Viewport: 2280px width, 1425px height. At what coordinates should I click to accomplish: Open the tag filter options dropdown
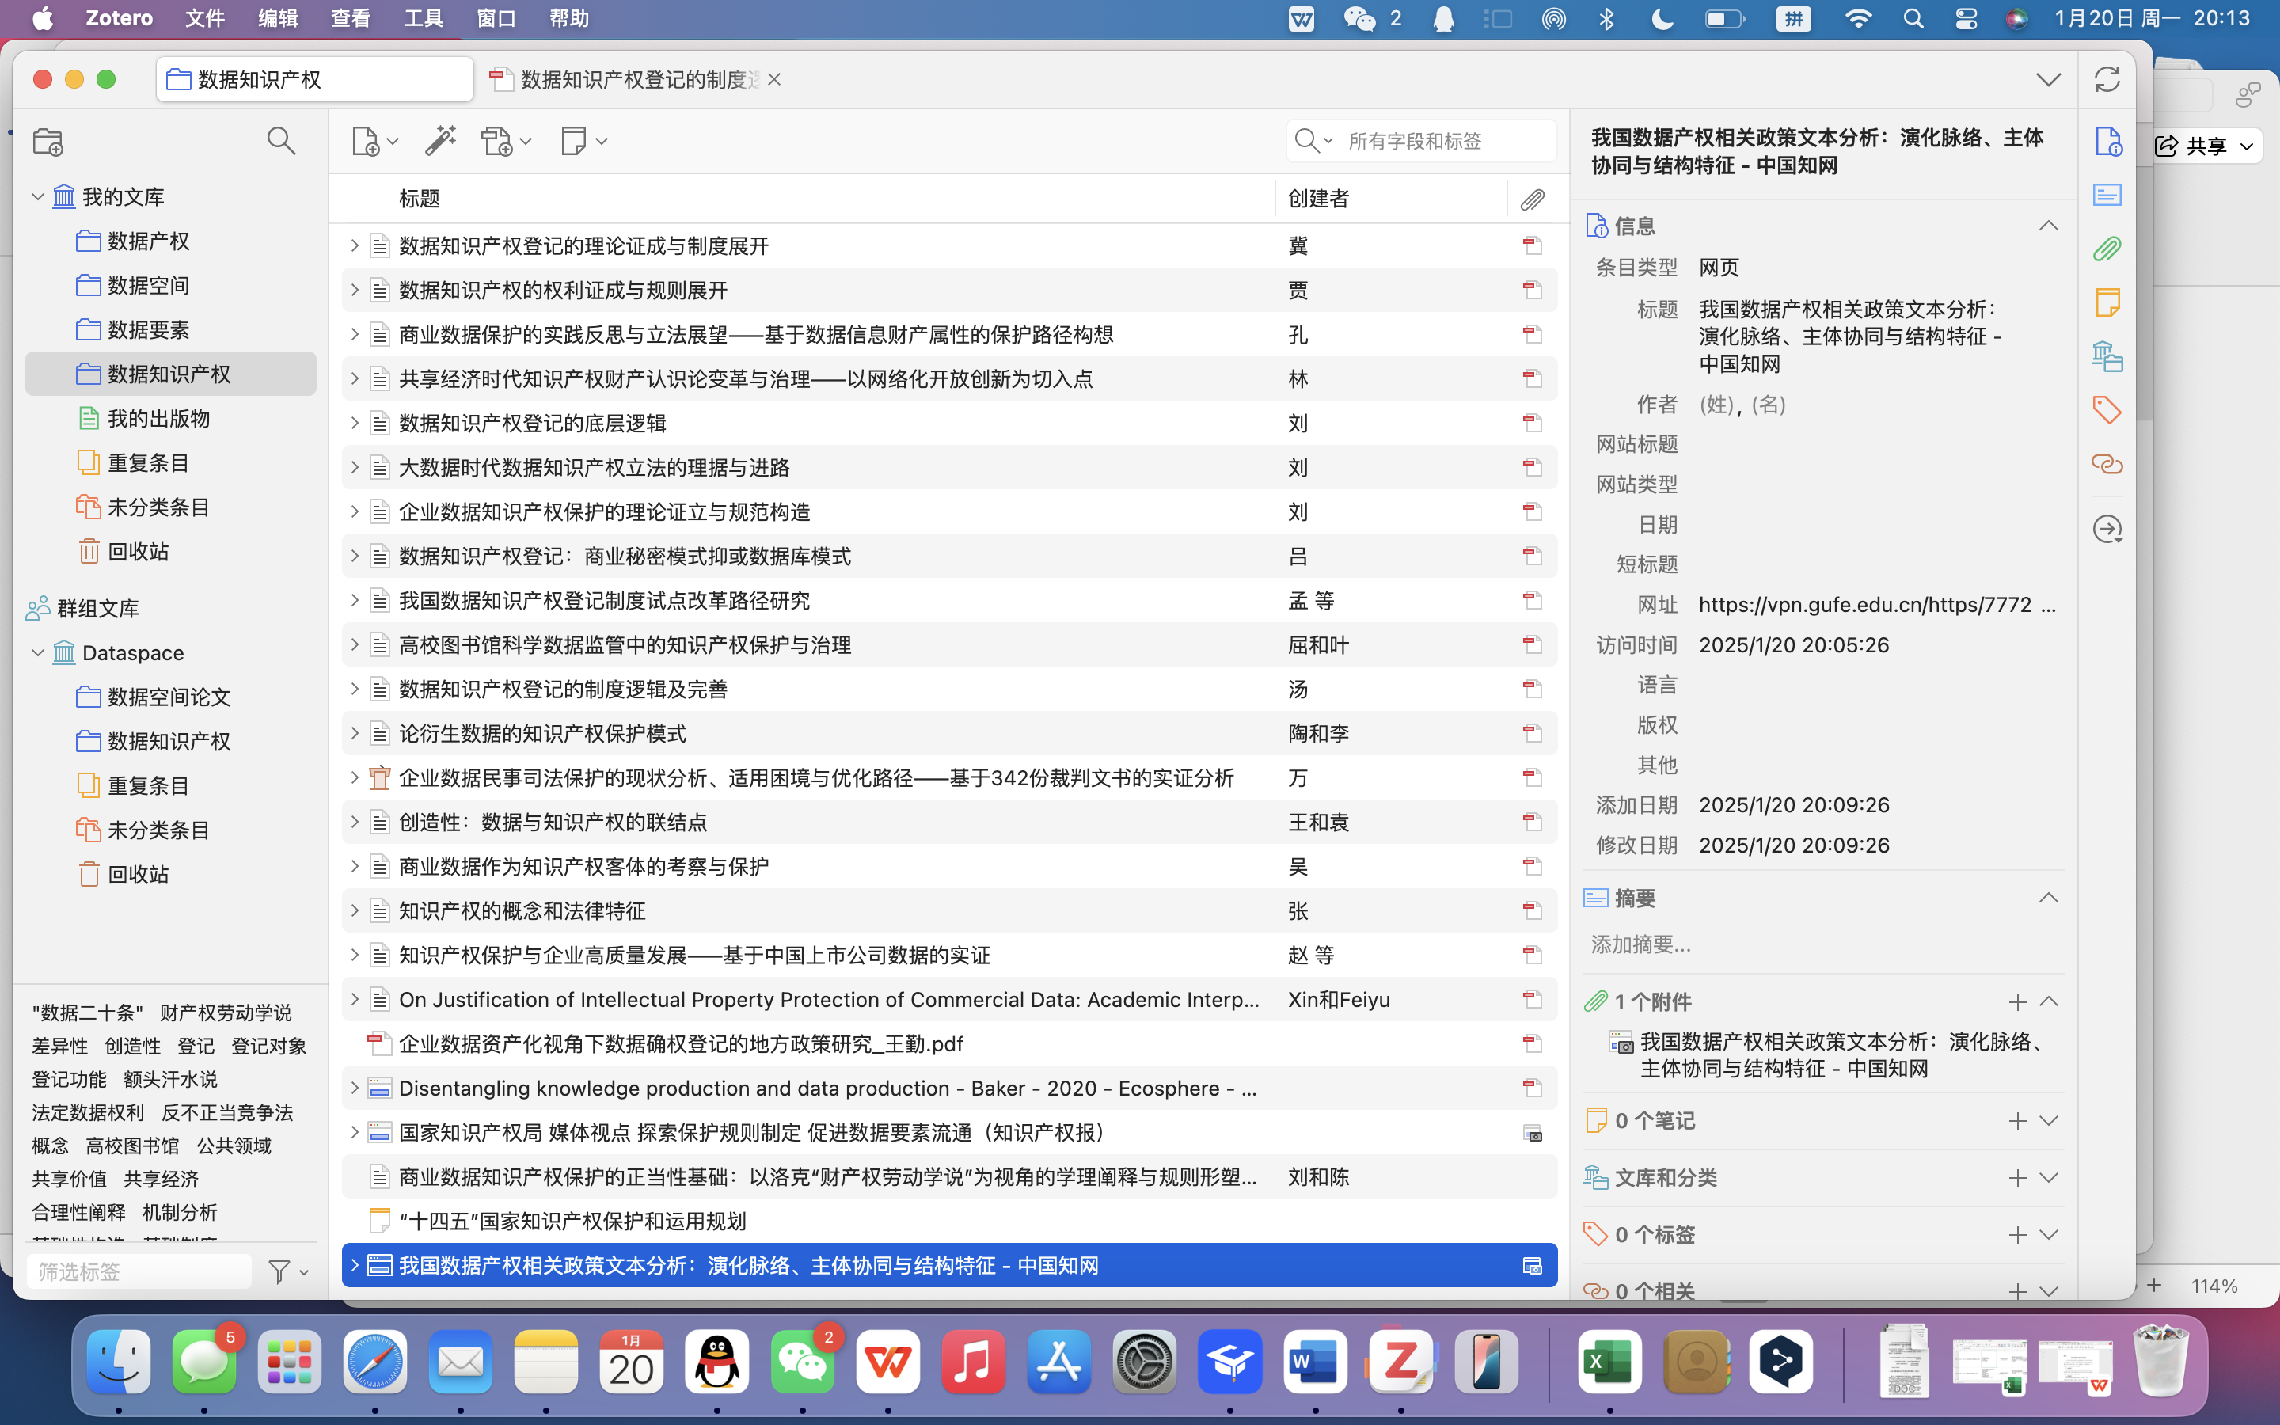[287, 1272]
